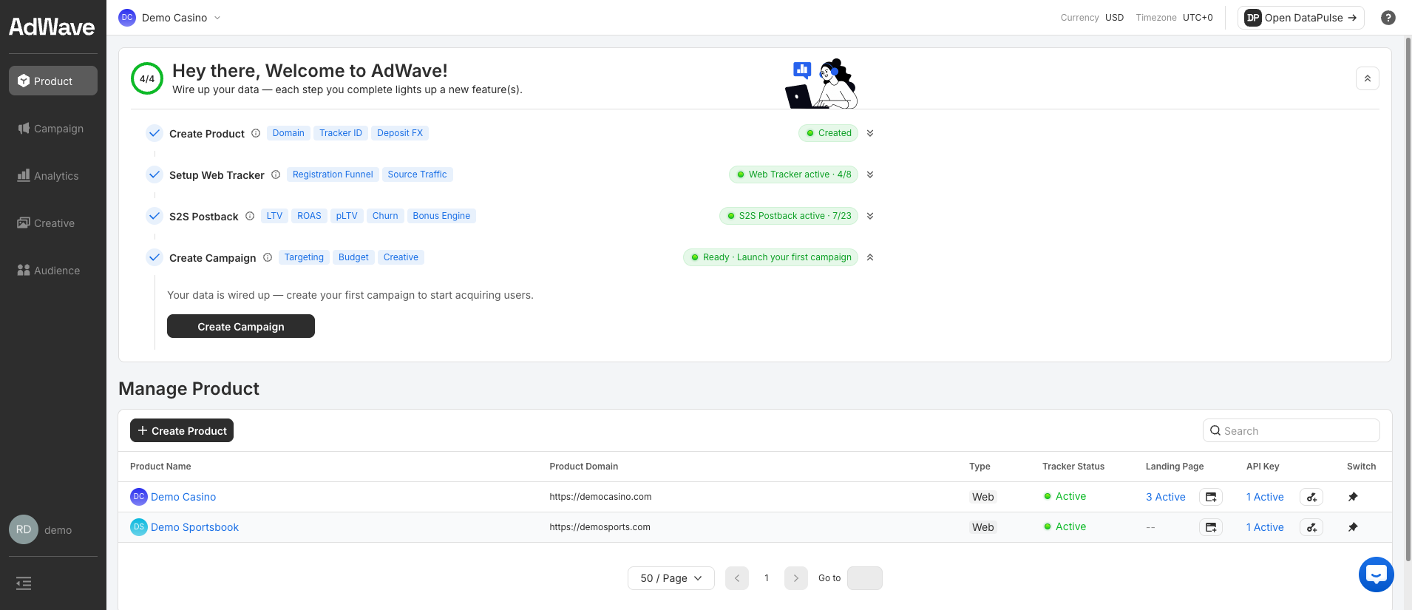The image size is (1412, 610).
Task: Open the Demo Casino product link
Action: tap(183, 497)
